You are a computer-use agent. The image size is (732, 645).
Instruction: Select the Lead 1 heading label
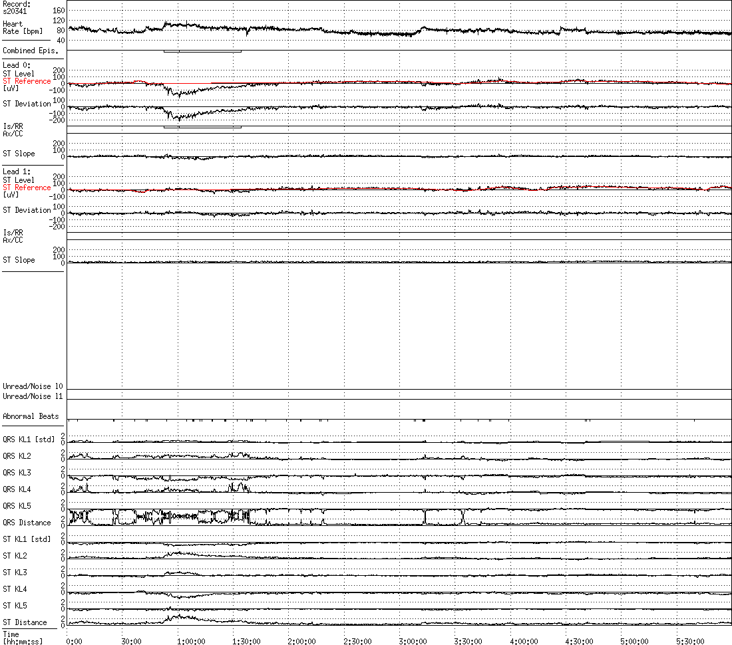[x=12, y=172]
